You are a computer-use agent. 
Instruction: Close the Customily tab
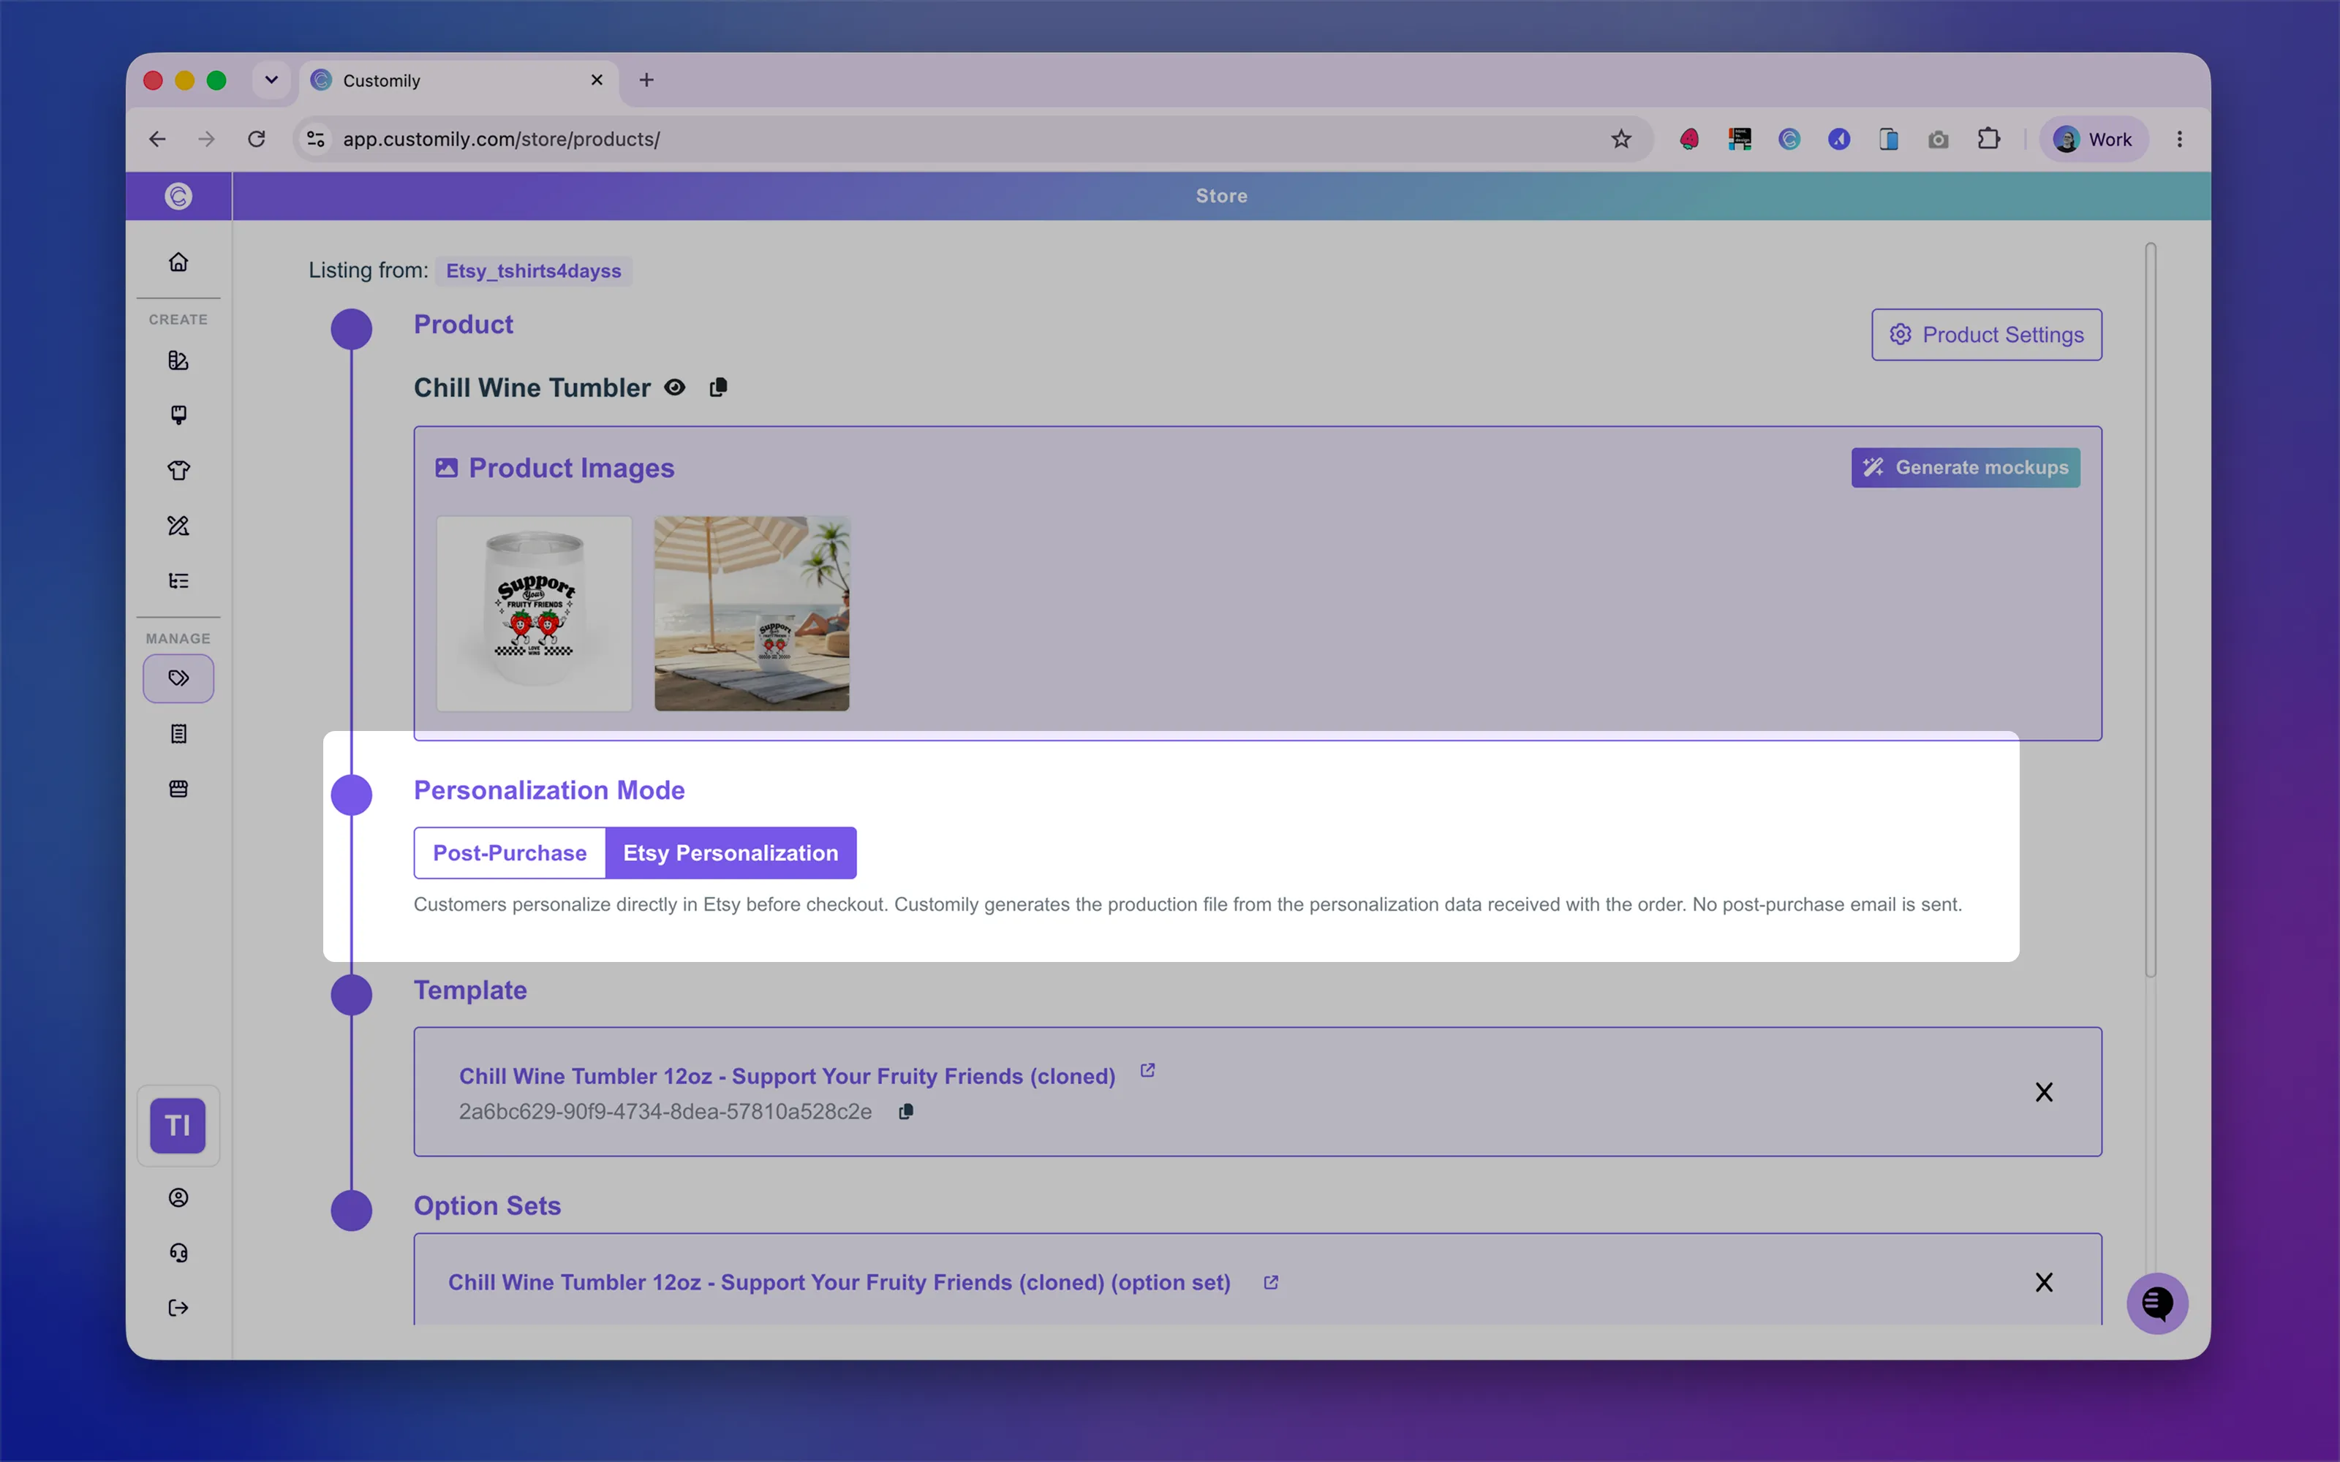(x=597, y=80)
